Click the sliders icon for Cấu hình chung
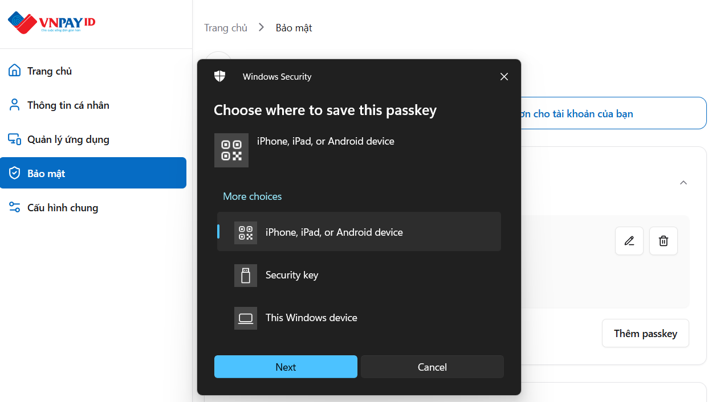 click(x=14, y=207)
